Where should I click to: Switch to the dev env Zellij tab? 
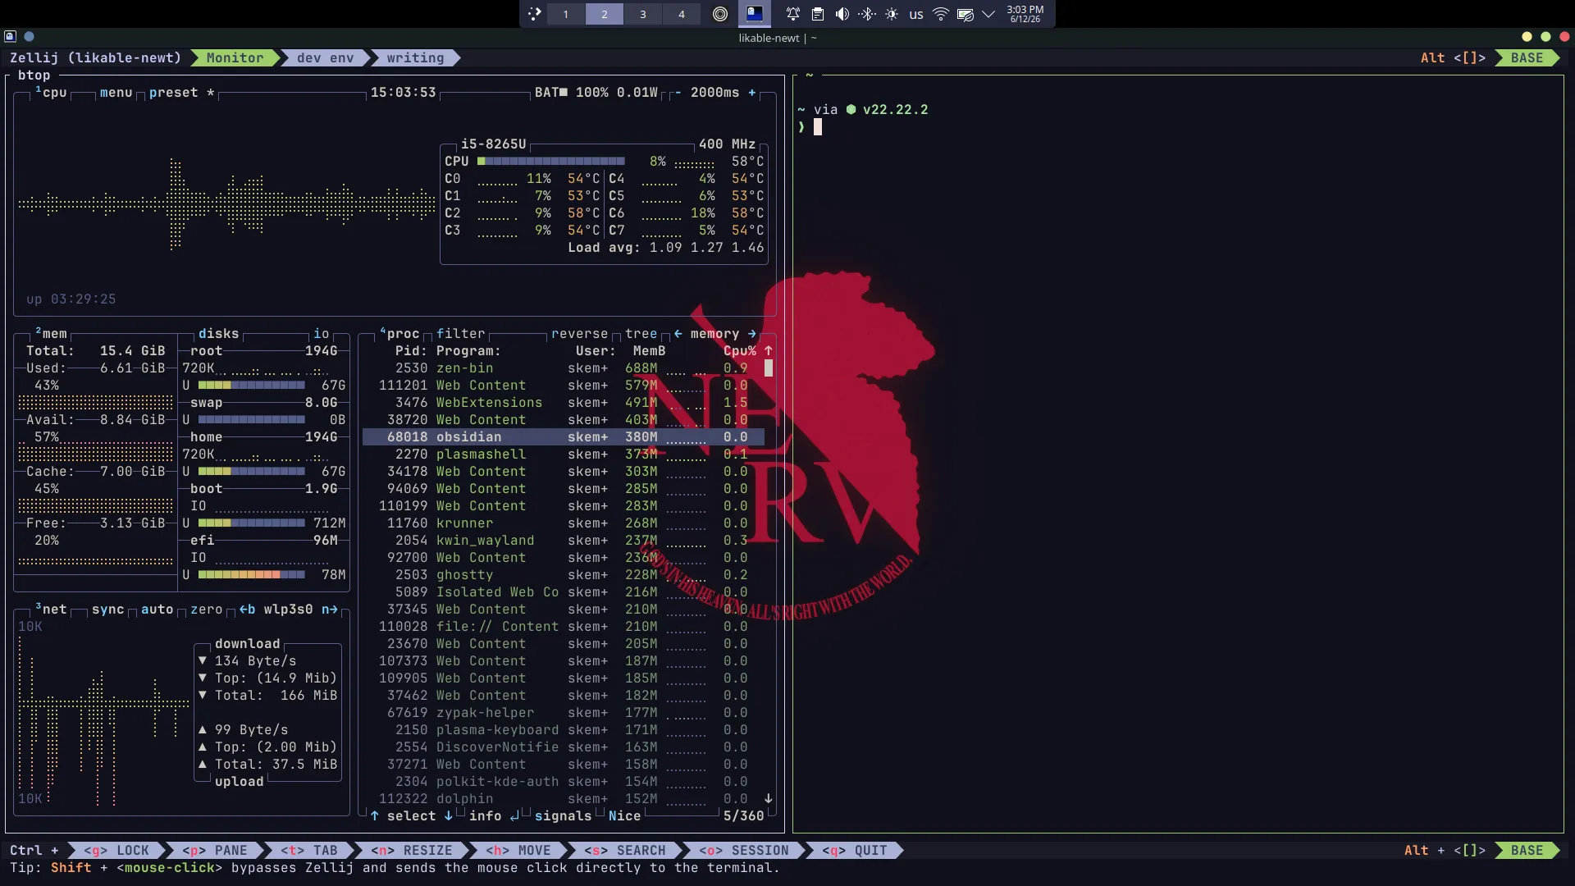click(x=326, y=57)
